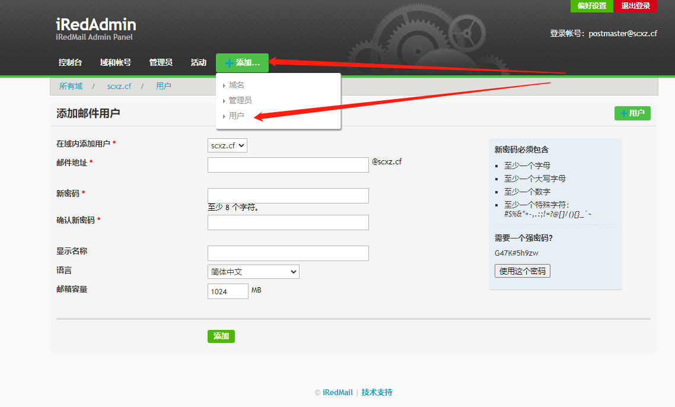
Task: Open the 控制台 dashboard menu item
Action: point(70,62)
